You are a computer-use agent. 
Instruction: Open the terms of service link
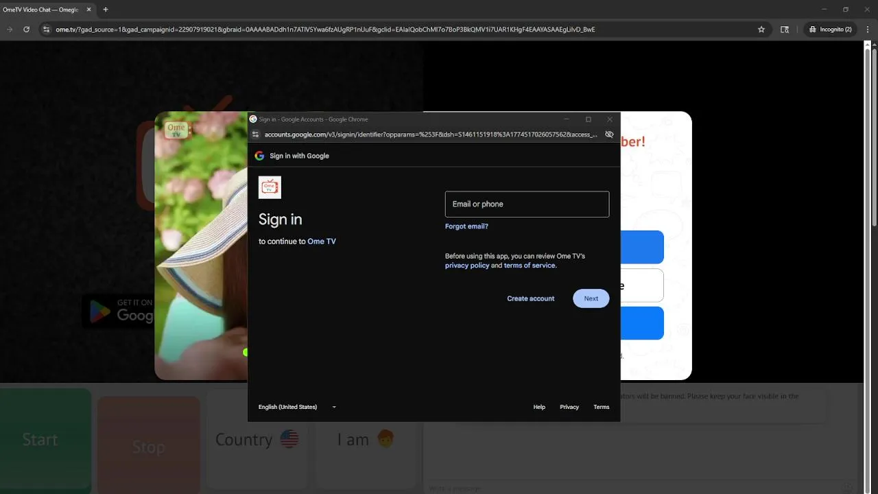coord(530,266)
